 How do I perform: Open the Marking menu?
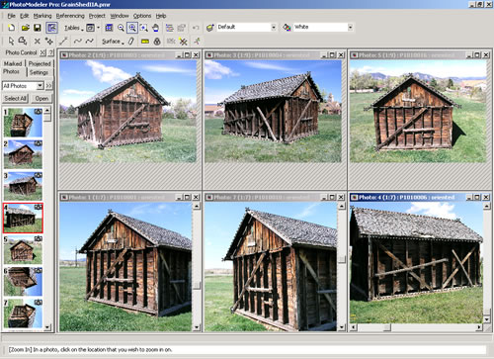(x=42, y=16)
